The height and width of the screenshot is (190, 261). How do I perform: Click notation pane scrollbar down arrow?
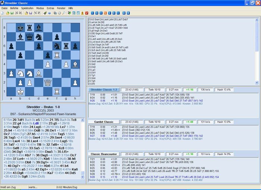(82, 177)
